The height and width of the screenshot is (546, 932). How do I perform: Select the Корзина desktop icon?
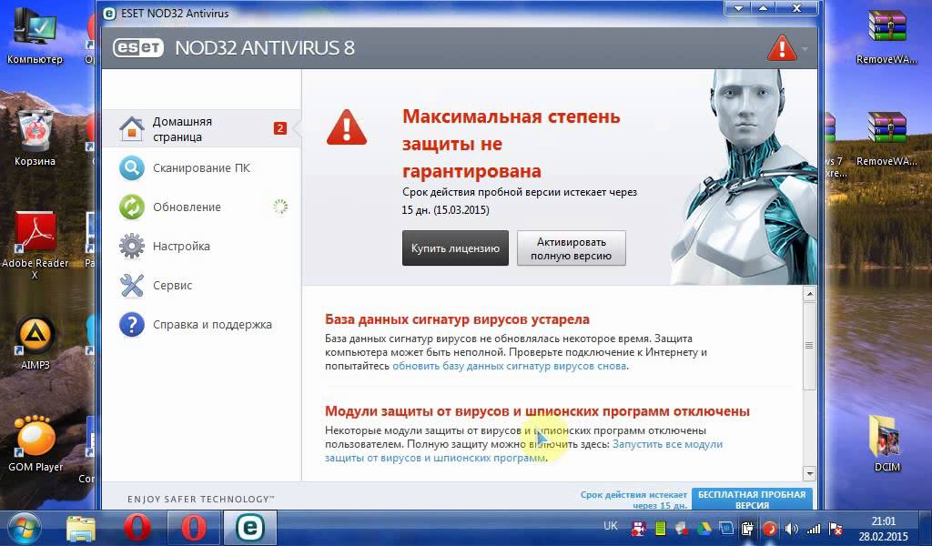point(35,137)
